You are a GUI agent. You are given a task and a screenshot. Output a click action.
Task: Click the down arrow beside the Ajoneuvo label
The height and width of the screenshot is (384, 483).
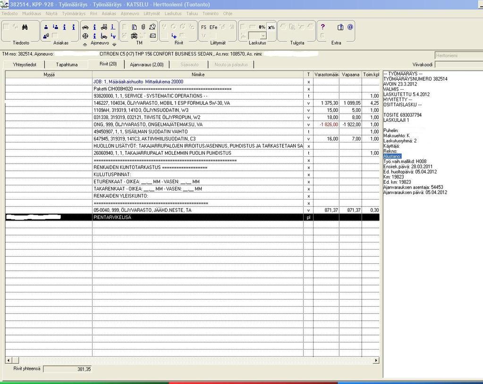pyautogui.click(x=114, y=45)
